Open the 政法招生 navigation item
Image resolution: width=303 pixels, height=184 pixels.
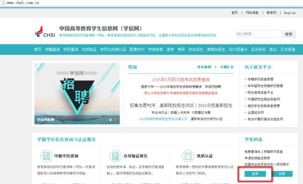pyautogui.click(x=196, y=49)
